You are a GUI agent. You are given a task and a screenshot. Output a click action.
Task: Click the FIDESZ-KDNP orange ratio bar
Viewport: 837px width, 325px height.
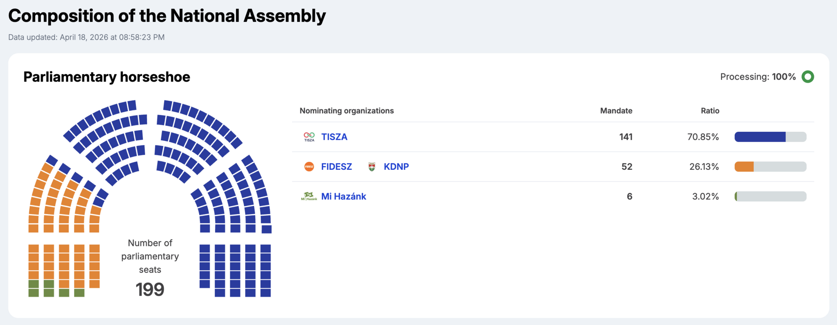[x=744, y=166]
